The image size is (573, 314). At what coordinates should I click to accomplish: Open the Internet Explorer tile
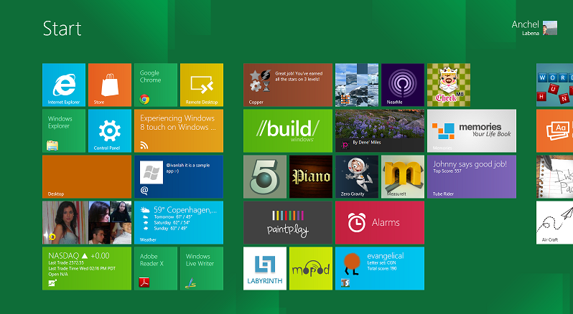tap(64, 85)
